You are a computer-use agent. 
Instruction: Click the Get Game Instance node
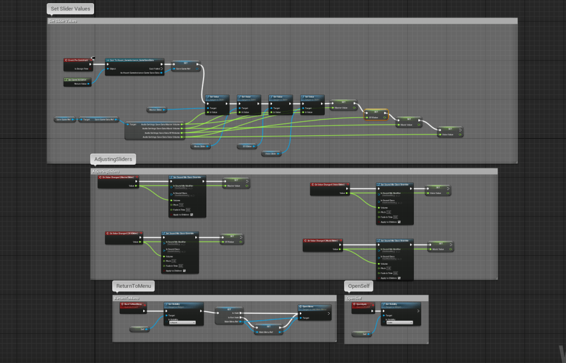[76, 80]
